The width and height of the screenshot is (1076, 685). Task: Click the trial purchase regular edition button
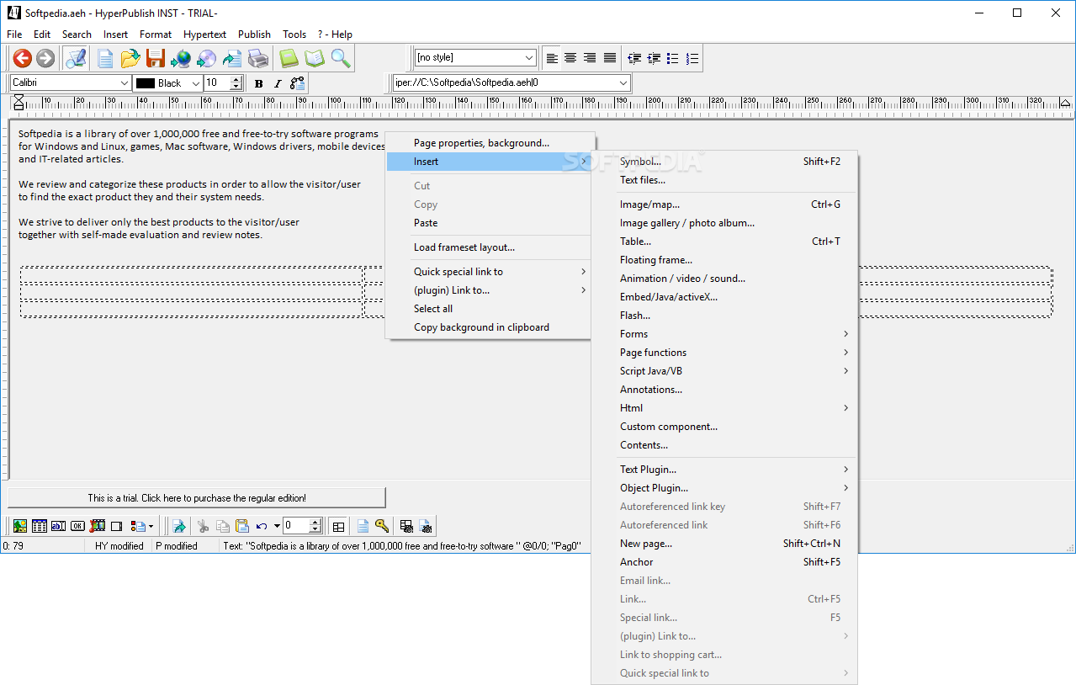[197, 498]
